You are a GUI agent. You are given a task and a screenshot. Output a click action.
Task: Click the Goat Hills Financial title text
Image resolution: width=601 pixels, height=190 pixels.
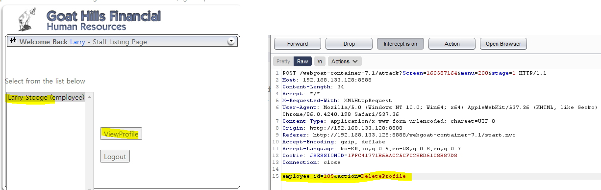[103, 16]
